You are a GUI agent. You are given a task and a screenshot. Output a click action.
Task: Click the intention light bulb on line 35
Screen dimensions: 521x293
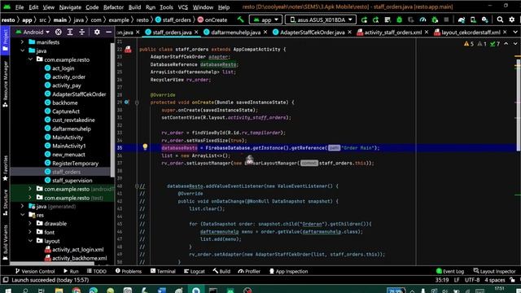pyautogui.click(x=145, y=146)
